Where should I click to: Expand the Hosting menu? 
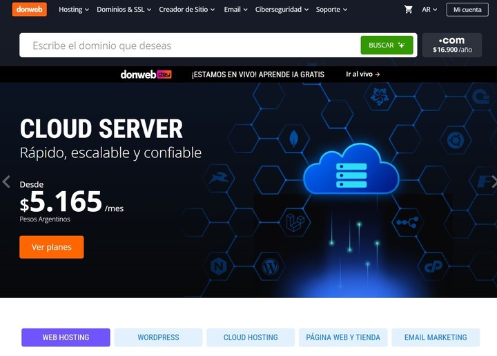pos(74,10)
